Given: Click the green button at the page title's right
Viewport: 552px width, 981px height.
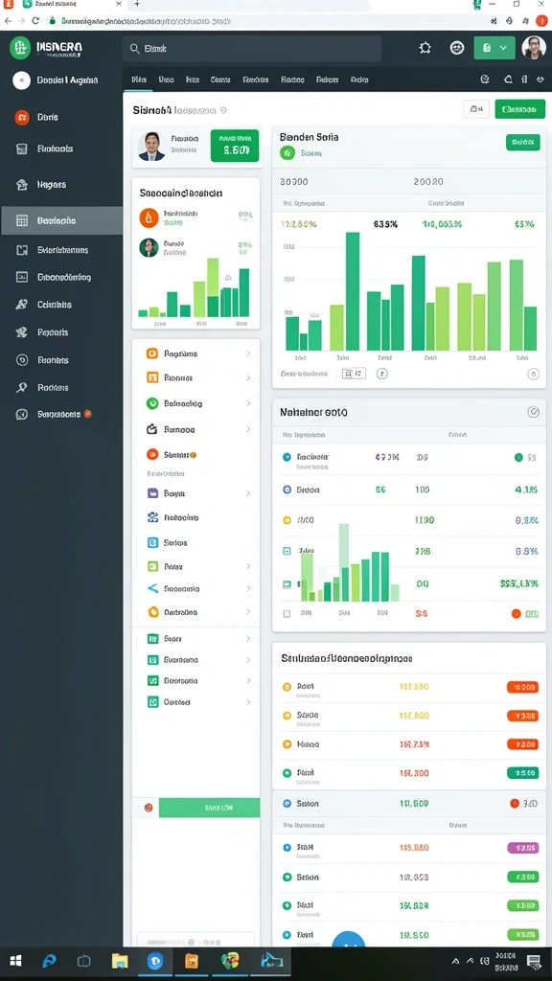Looking at the screenshot, I should click(x=519, y=109).
